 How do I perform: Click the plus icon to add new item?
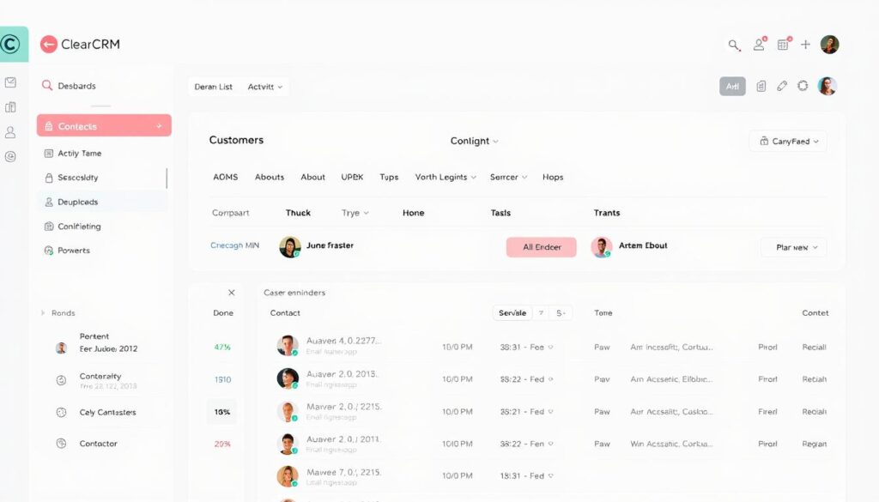click(x=805, y=44)
